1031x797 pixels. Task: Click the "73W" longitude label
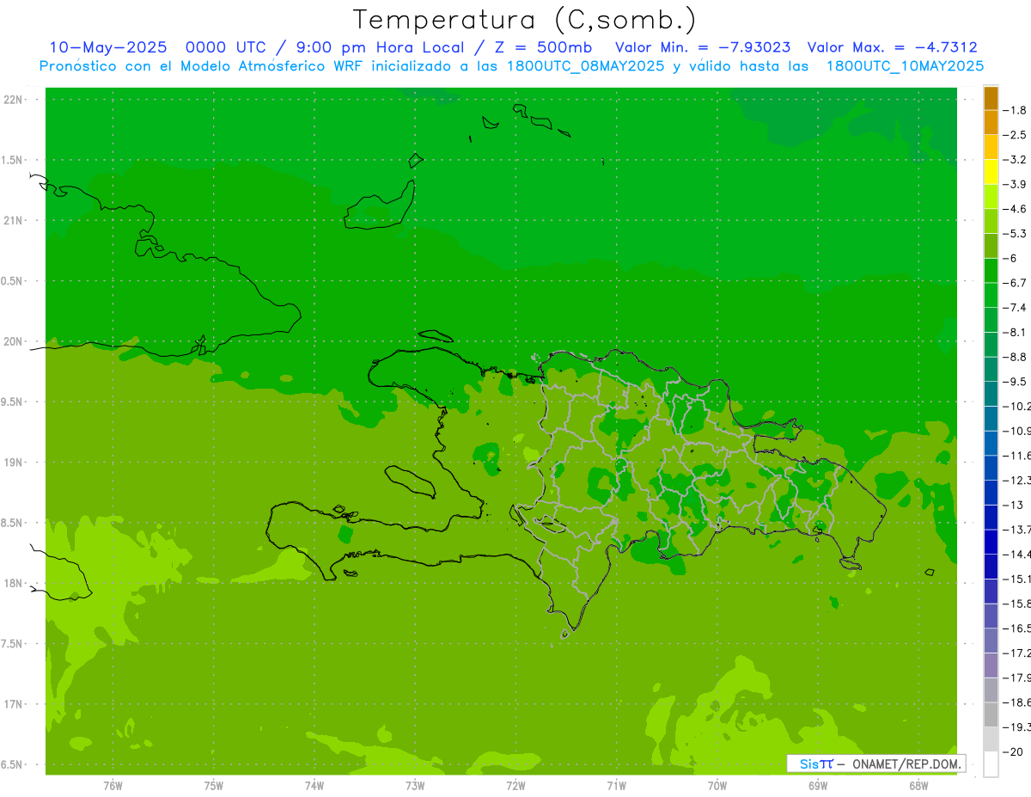tap(415, 786)
